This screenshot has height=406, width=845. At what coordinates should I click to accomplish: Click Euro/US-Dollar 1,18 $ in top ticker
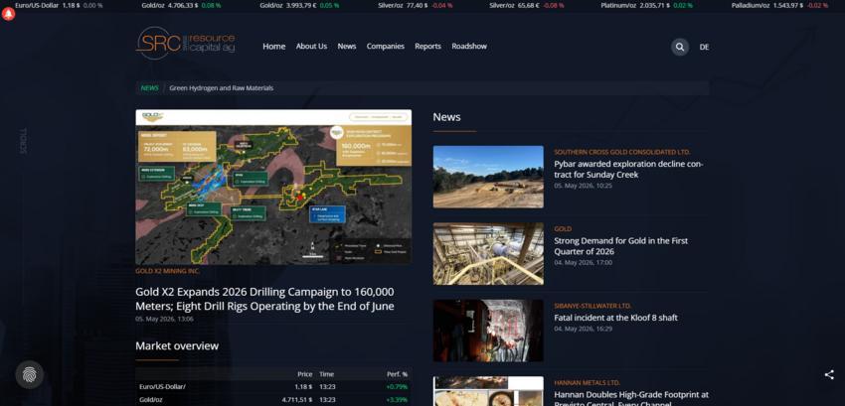click(59, 5)
